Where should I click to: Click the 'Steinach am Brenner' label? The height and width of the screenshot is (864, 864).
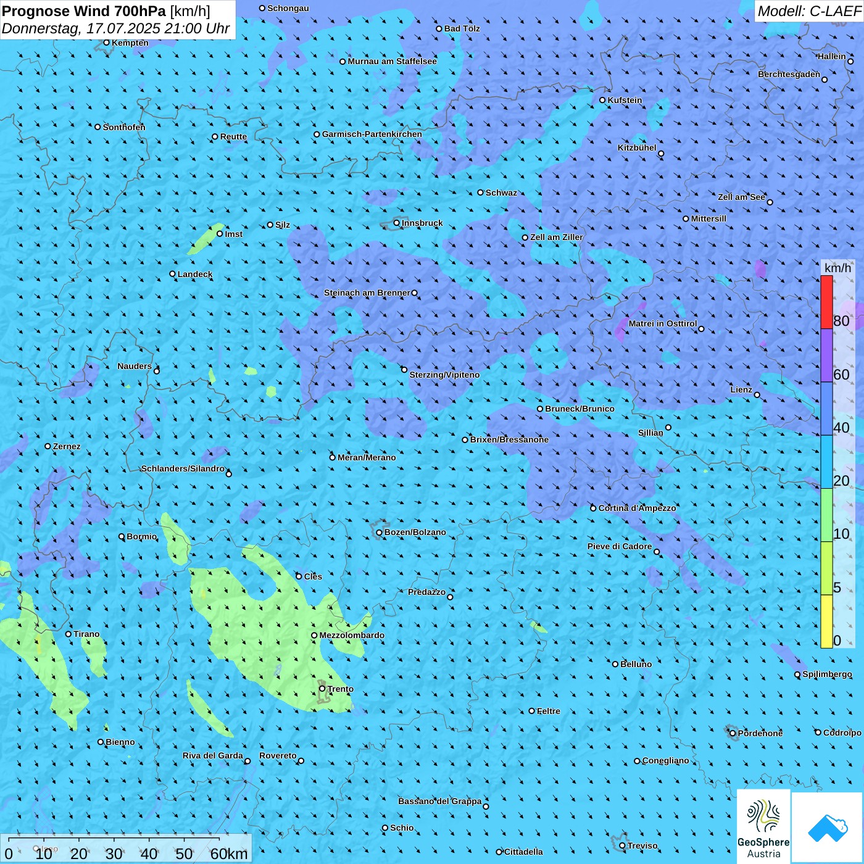coord(367,293)
